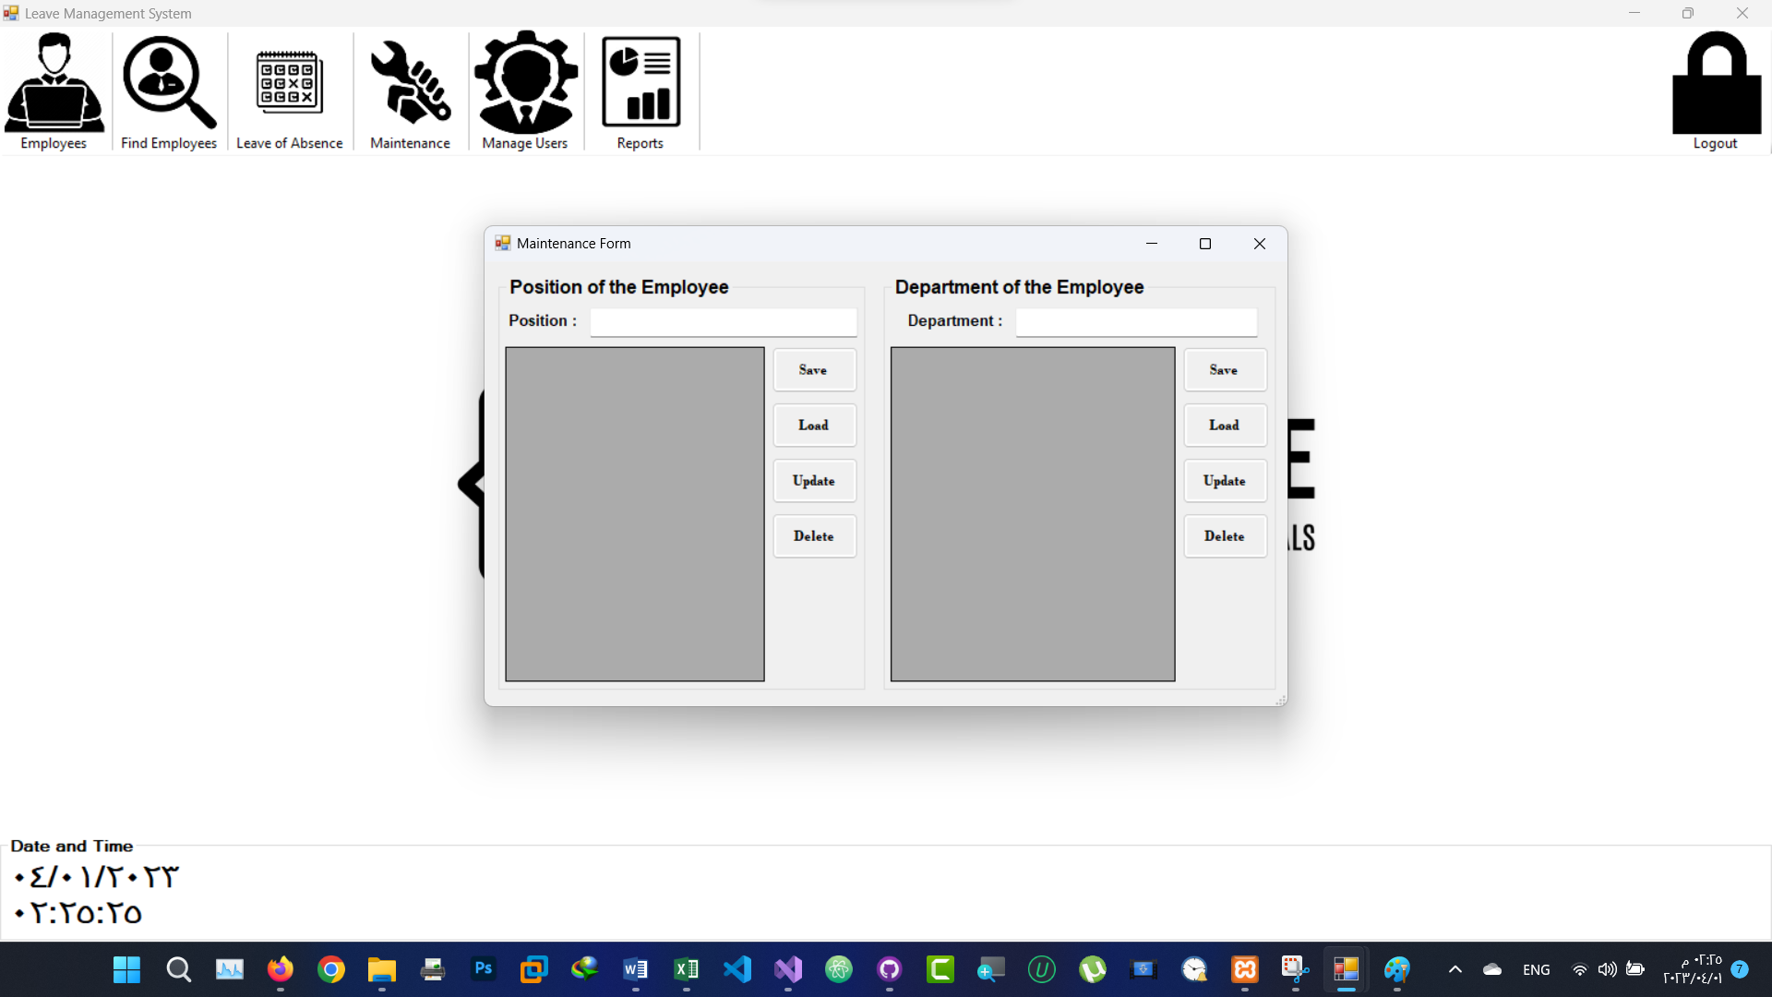Show hidden icons in the system tray
This screenshot has width=1772, height=997.
pos(1455,969)
